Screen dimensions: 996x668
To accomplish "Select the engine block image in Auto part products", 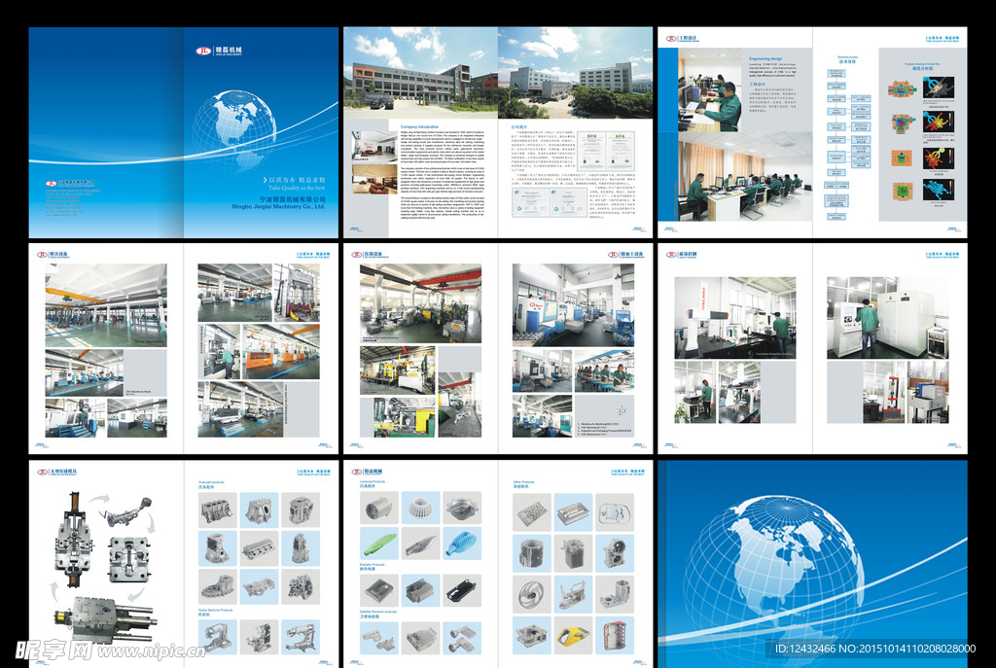I will [218, 510].
